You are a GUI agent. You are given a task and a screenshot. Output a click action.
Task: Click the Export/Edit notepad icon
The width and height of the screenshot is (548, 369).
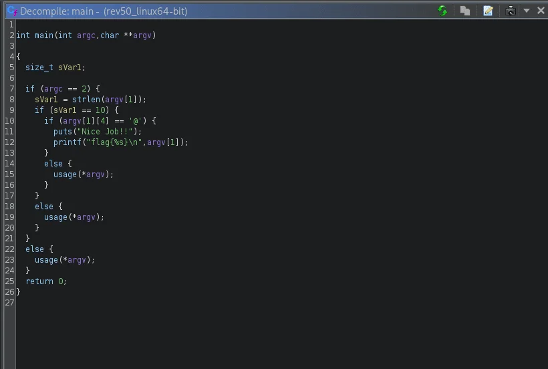pos(488,11)
